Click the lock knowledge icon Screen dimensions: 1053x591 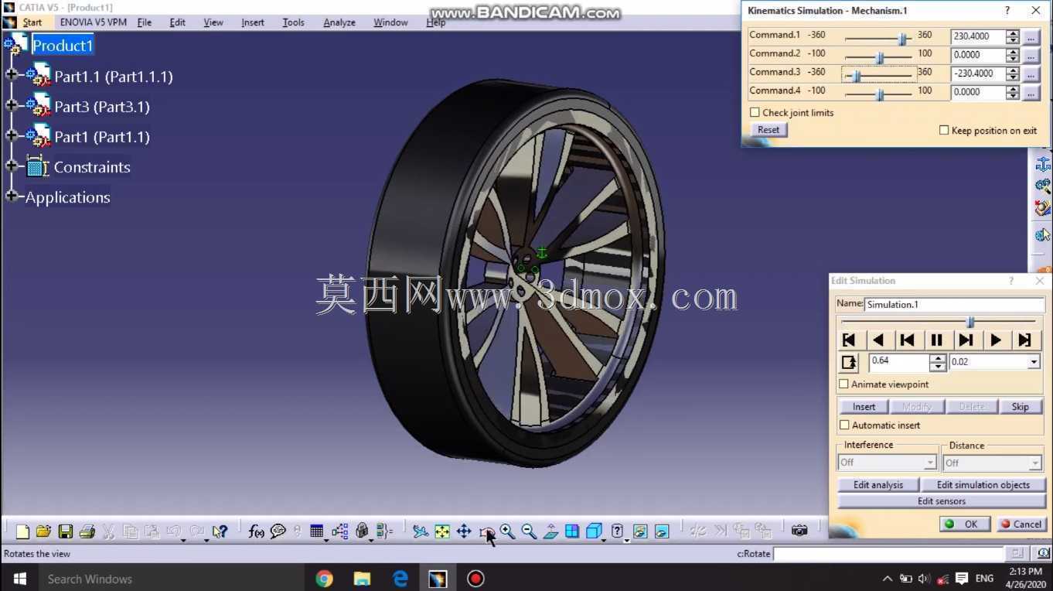[x=362, y=531]
